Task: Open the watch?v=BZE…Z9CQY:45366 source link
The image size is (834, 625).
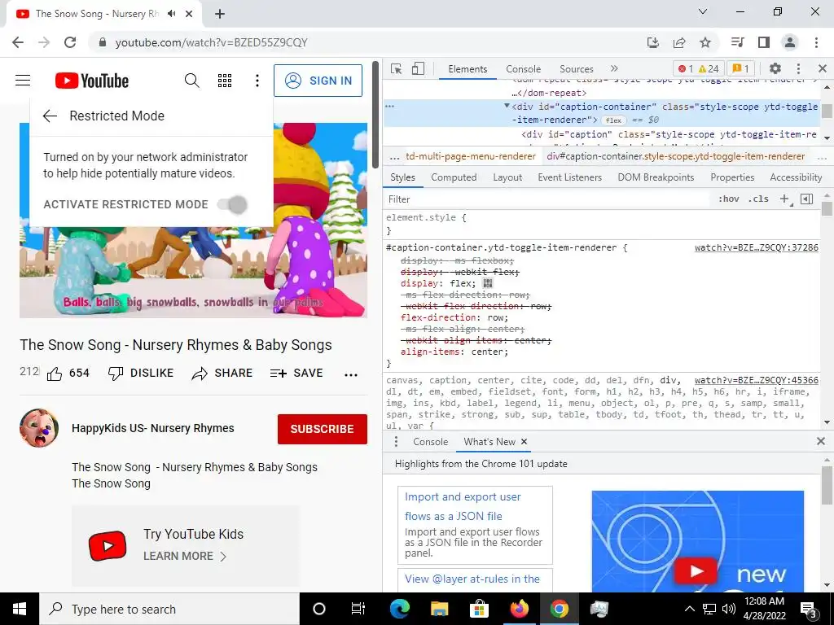Action: tap(757, 381)
